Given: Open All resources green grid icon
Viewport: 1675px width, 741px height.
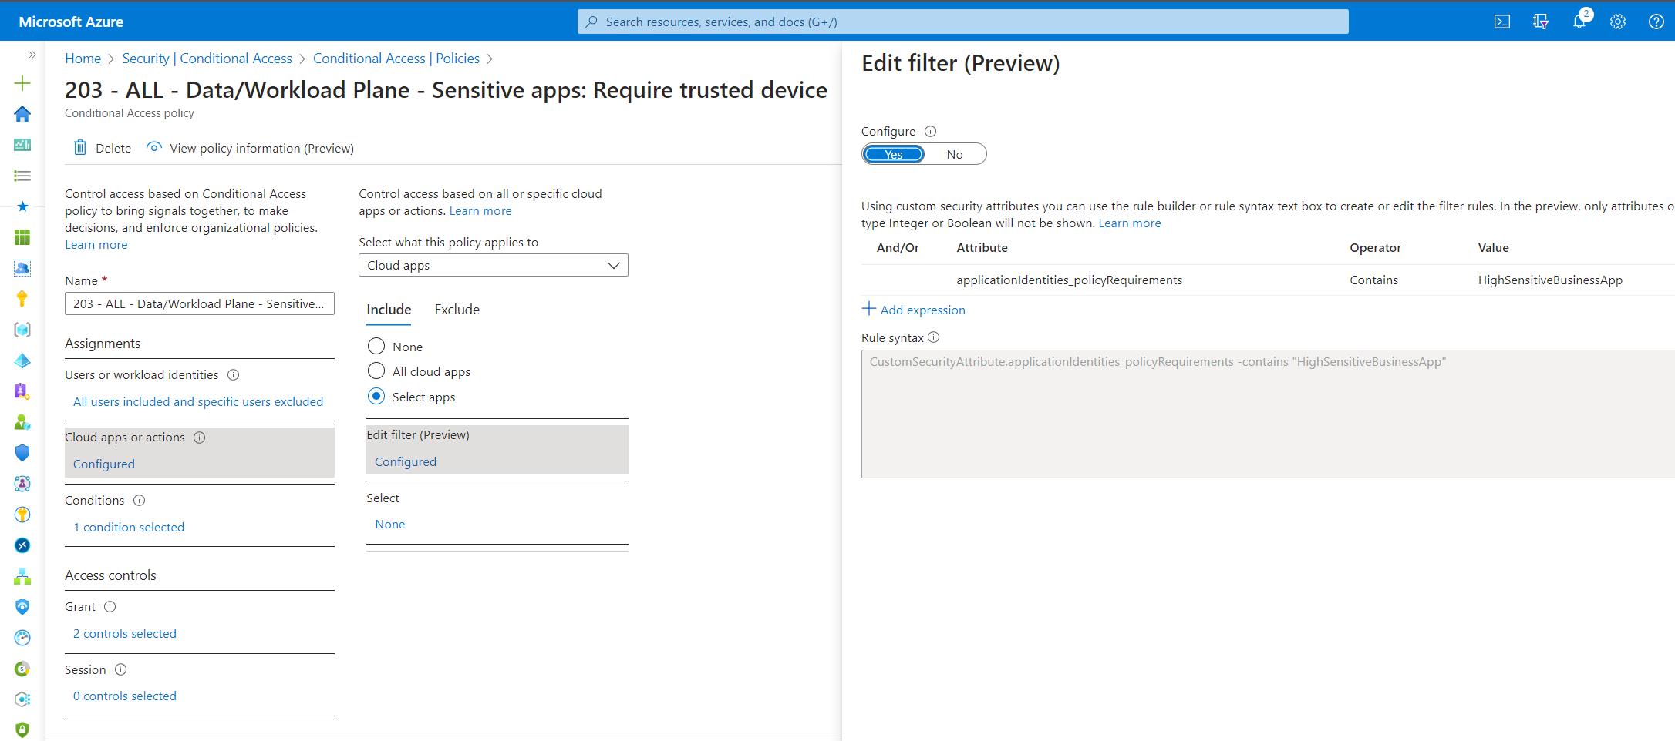Looking at the screenshot, I should click(22, 237).
